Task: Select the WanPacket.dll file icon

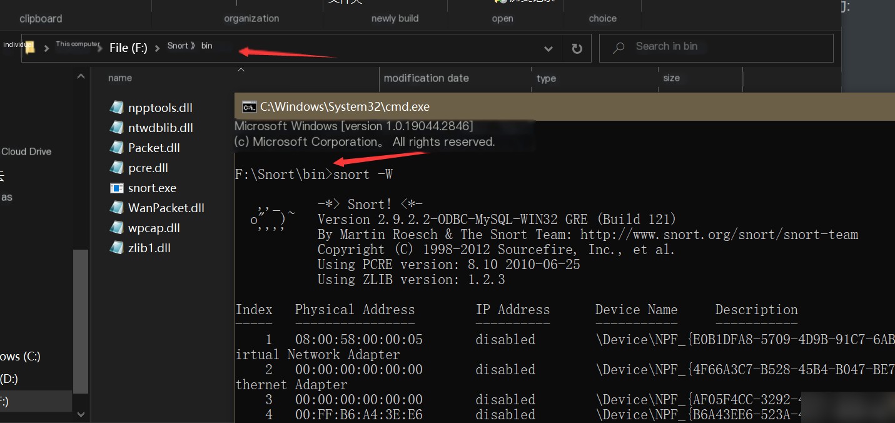Action: tap(116, 208)
